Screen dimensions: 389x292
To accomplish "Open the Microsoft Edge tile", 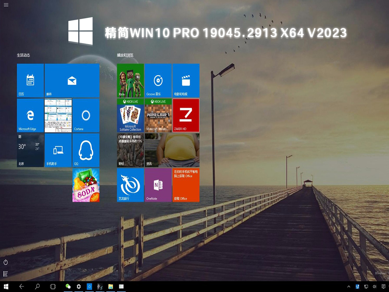I will (30, 116).
